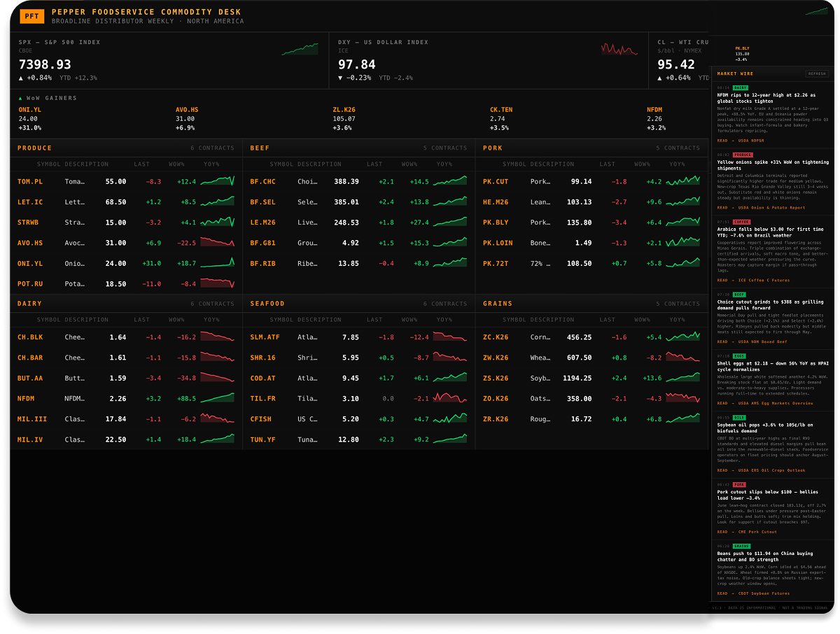Select PK.CUT symbol in Pork
The width and height of the screenshot is (840, 634).
point(496,182)
